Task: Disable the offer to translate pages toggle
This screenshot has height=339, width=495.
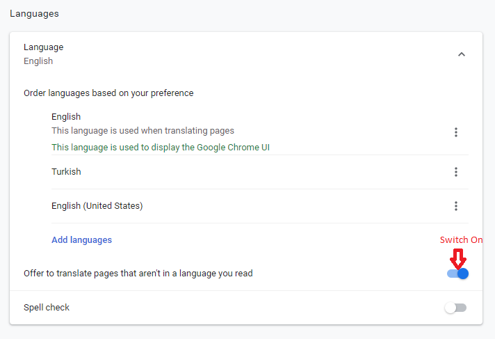Action: [457, 274]
